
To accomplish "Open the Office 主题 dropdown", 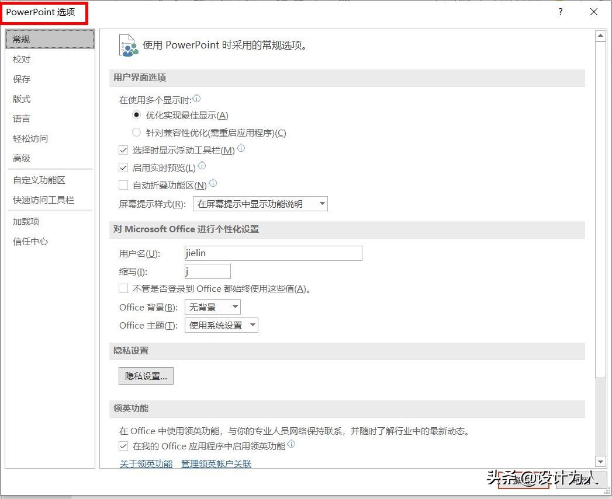I will coord(222,325).
